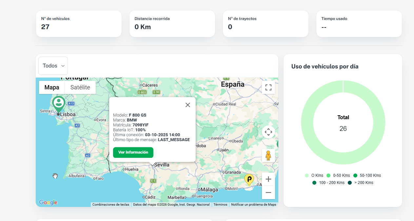The width and height of the screenshot is (414, 221).
Task: Click the Última conexión date 03-10-2025 14:00
Action: pyautogui.click(x=163, y=135)
